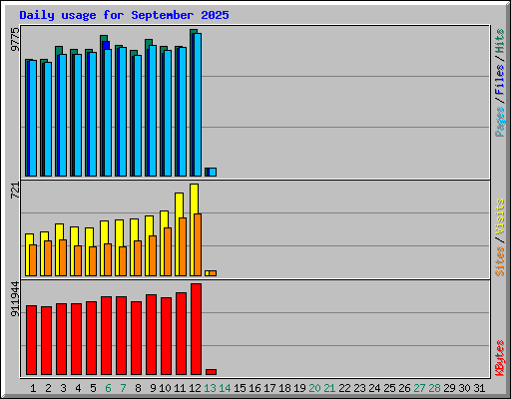The width and height of the screenshot is (511, 399).
Task: Click the day 31 axis label
Action: point(479,388)
